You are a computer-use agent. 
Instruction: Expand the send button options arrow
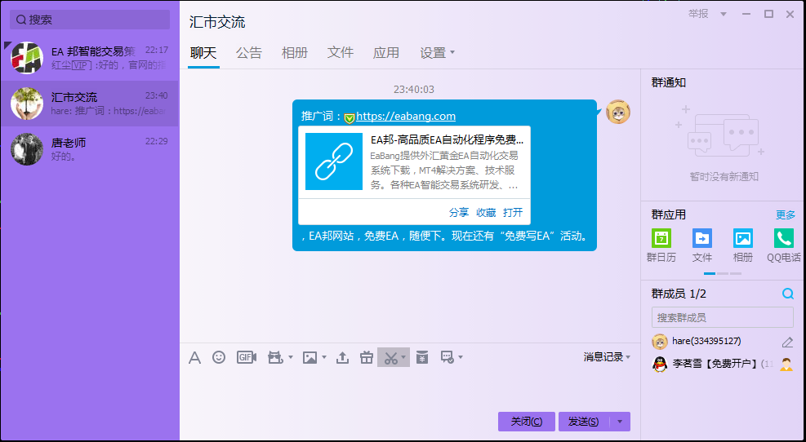pyautogui.click(x=620, y=422)
